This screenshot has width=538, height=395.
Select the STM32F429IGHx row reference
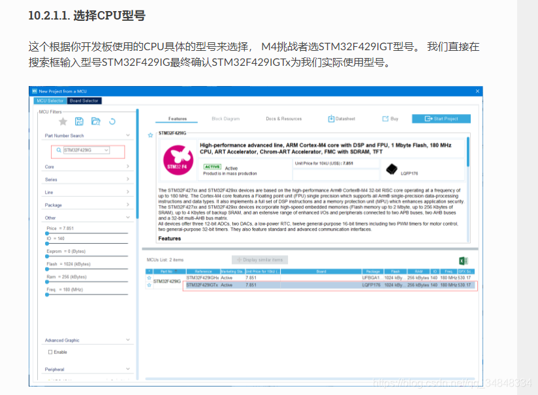point(202,278)
